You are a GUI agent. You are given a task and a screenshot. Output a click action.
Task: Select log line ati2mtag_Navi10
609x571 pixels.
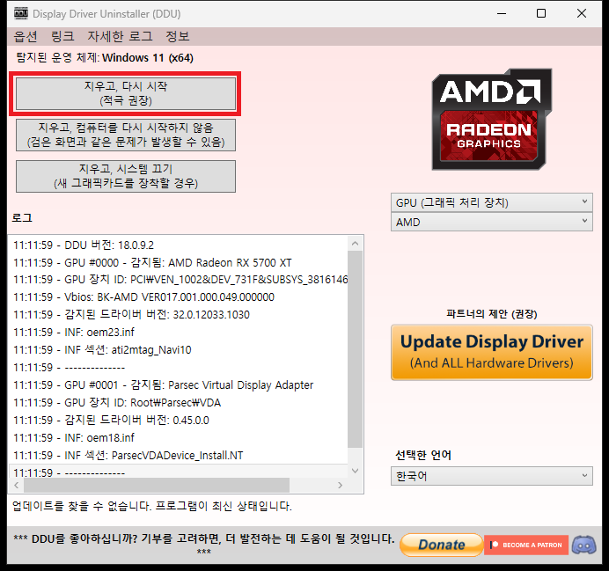179,350
